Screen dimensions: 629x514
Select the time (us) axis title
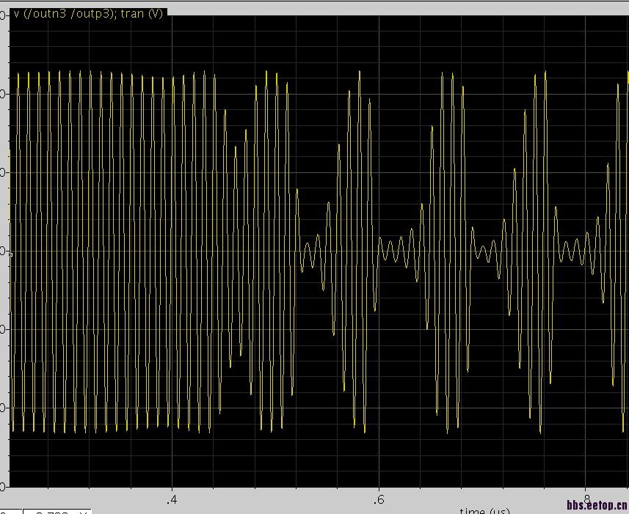(x=484, y=510)
